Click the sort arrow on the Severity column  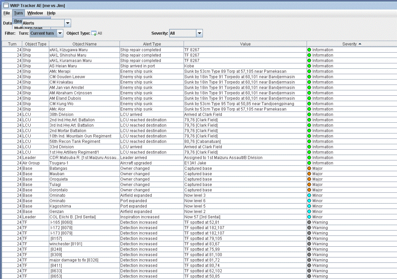point(360,44)
